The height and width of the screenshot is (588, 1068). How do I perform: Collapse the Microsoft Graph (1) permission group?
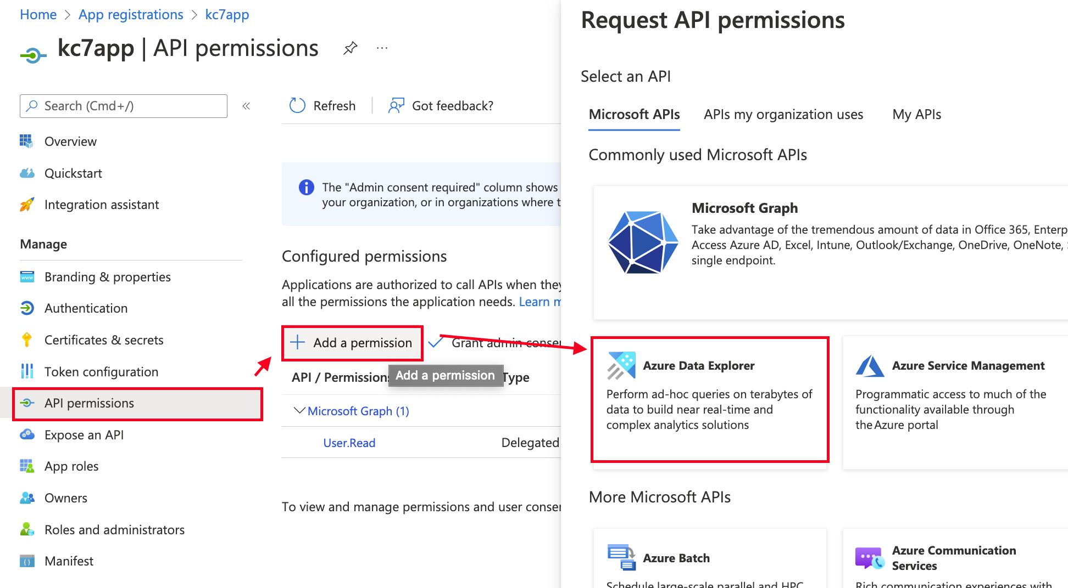pyautogui.click(x=299, y=410)
